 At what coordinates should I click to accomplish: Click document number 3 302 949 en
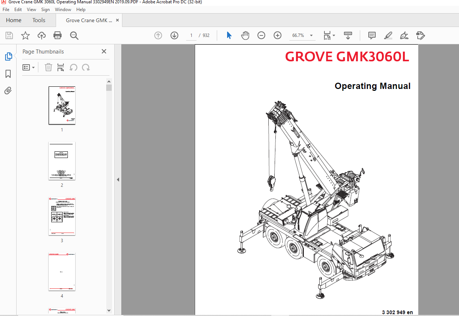[397, 312]
